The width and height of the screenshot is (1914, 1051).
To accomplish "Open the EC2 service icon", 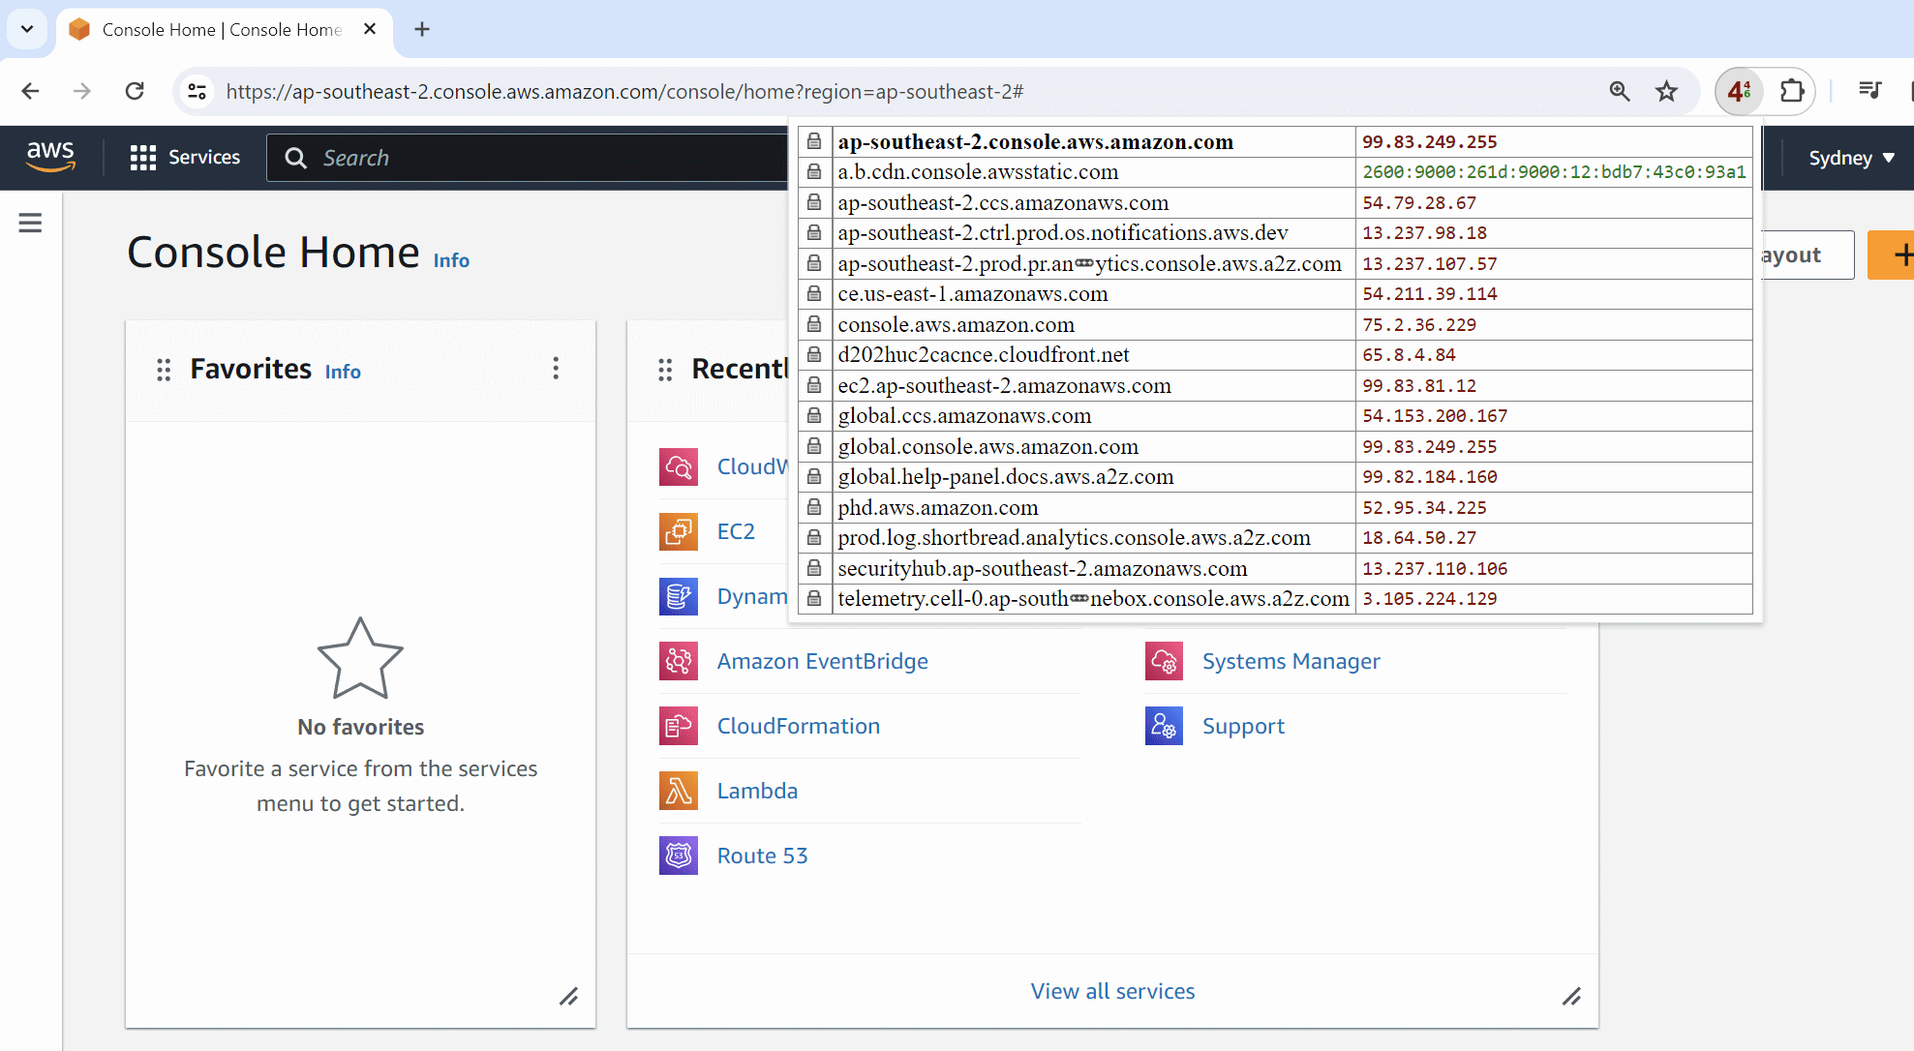I will (x=679, y=531).
